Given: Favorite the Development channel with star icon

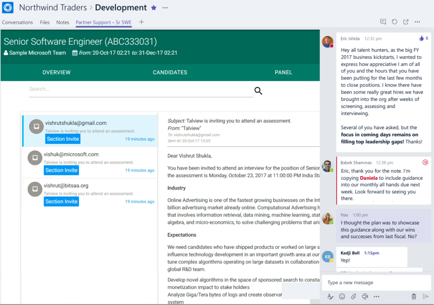Looking at the screenshot, I should click(154, 8).
